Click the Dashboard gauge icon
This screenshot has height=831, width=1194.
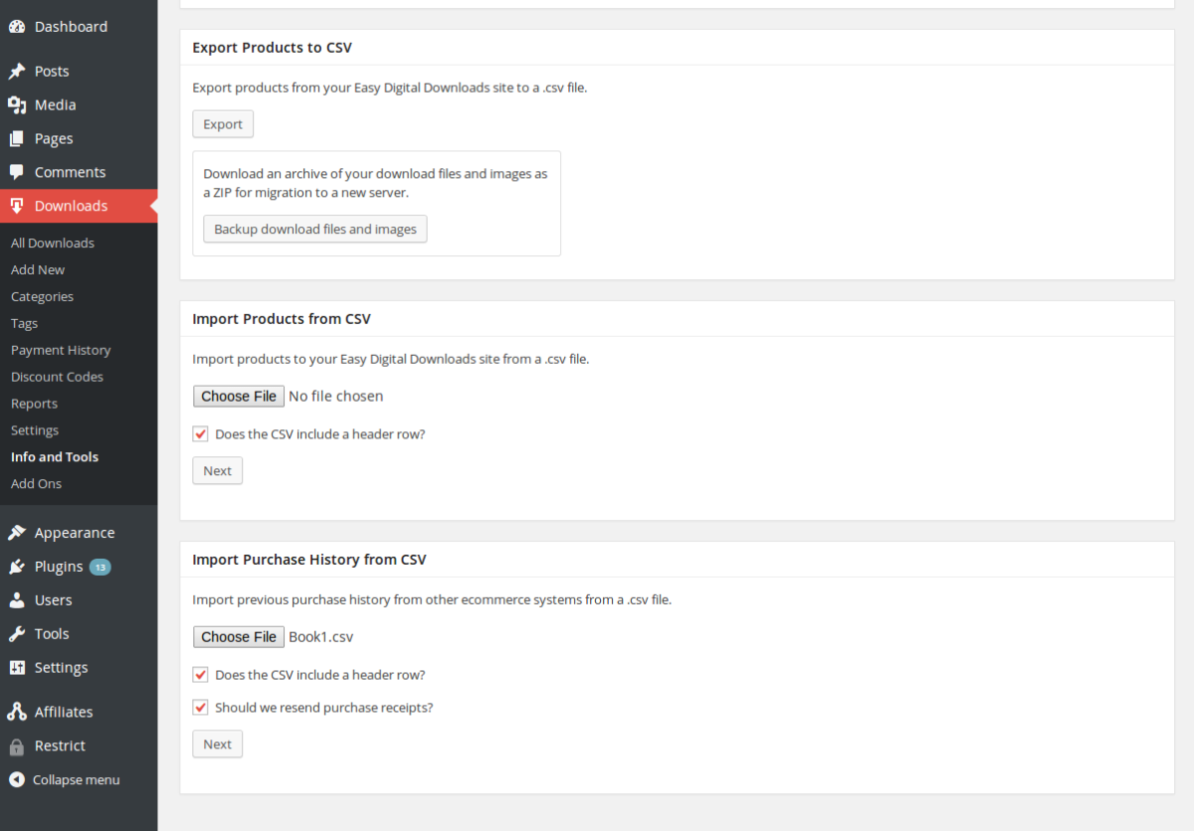[17, 27]
